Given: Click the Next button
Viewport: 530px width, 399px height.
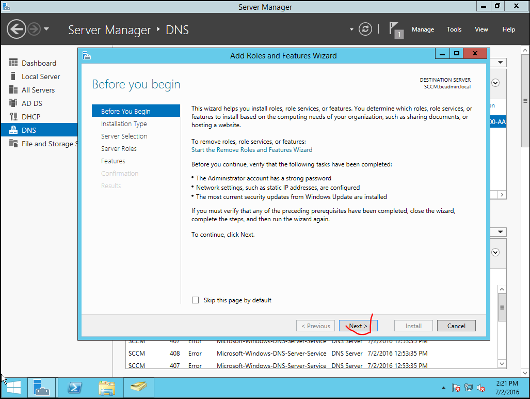Looking at the screenshot, I should (x=358, y=326).
